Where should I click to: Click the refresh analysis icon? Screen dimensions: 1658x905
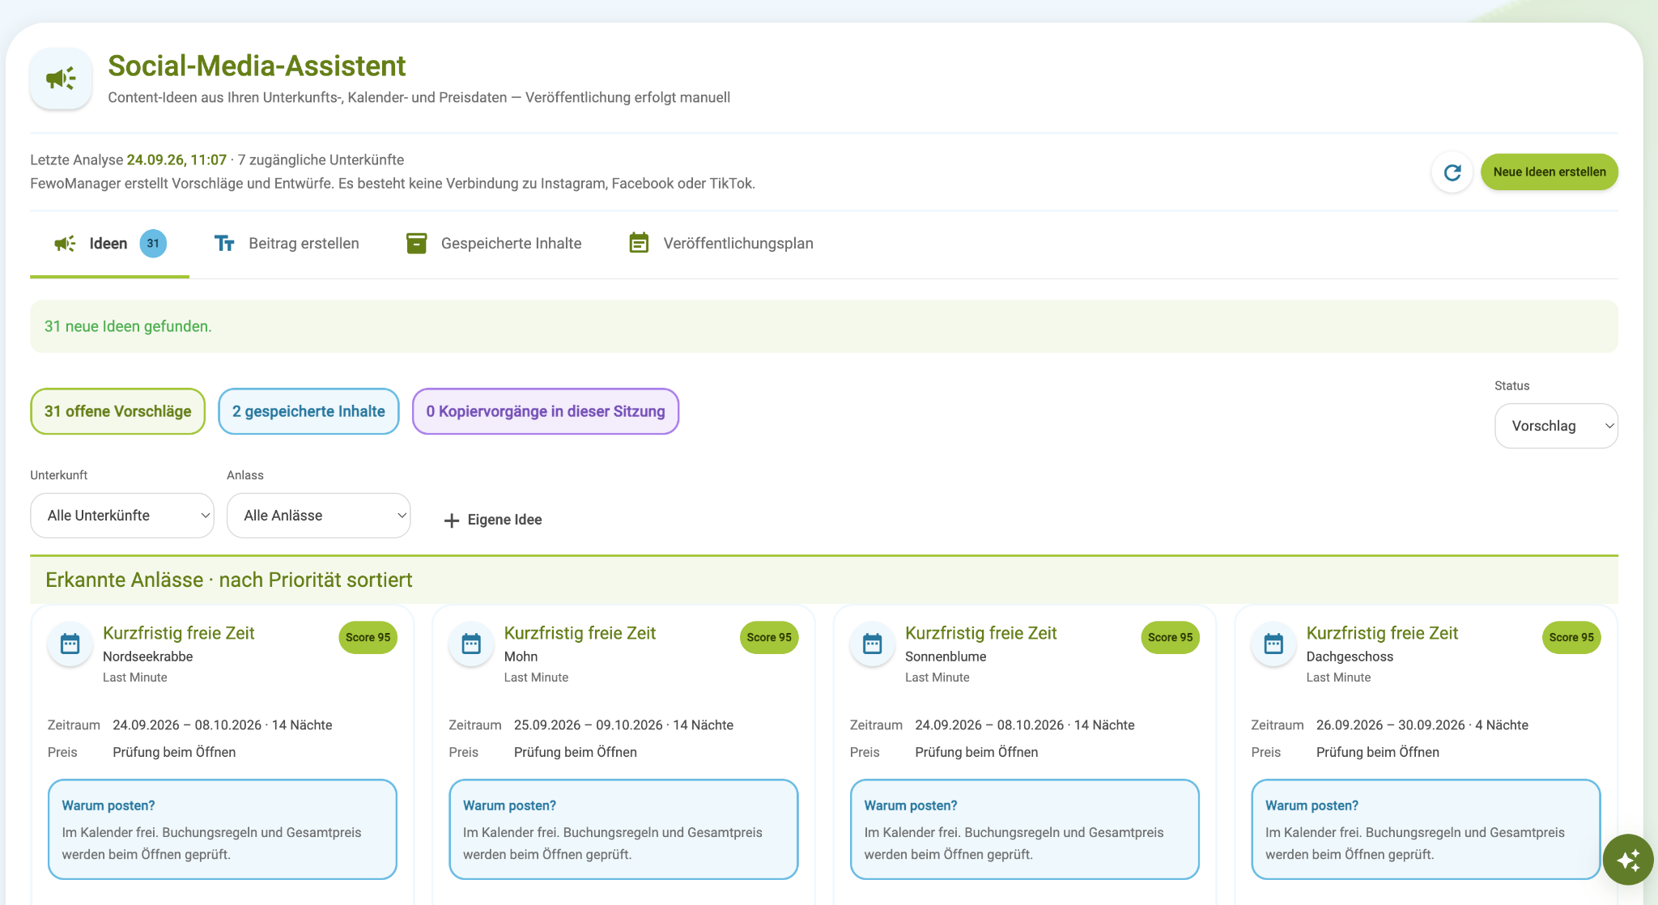coord(1452,172)
